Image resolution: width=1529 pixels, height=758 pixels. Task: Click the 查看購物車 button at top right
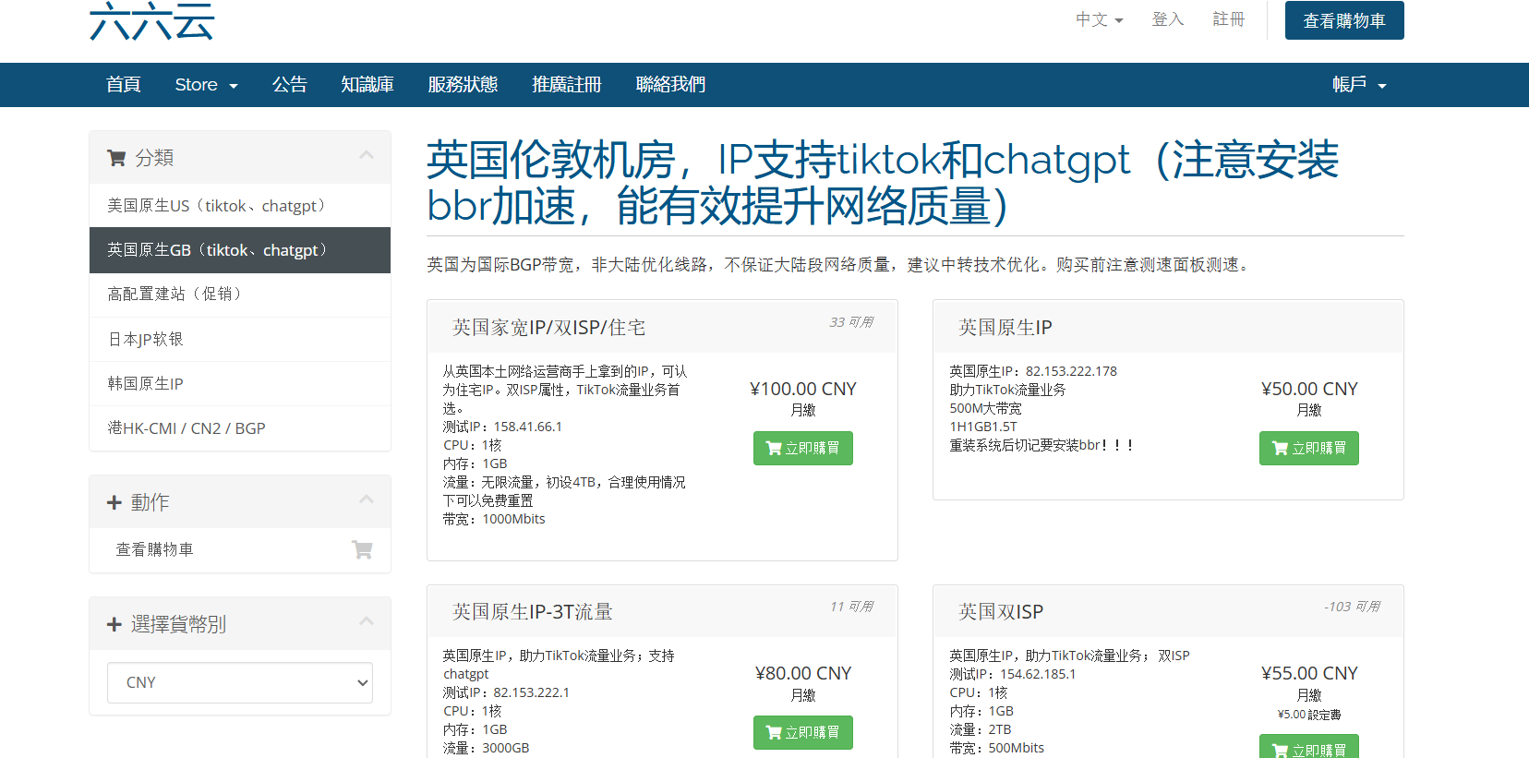(x=1343, y=20)
